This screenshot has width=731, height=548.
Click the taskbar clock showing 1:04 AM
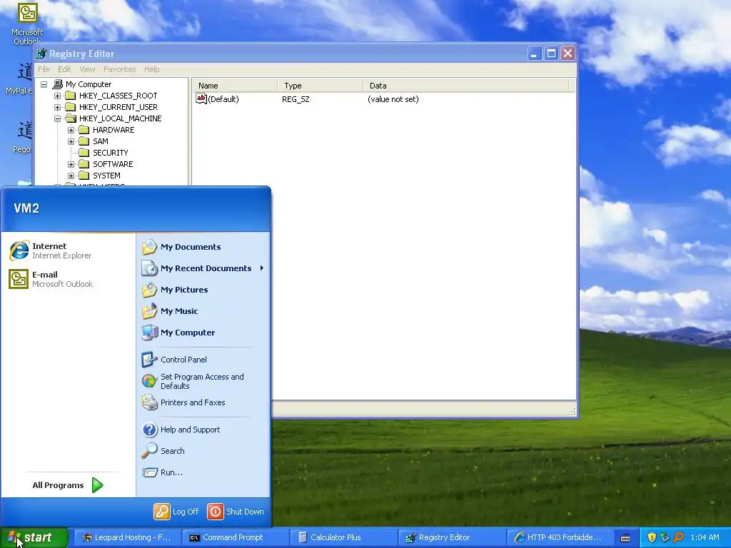[x=705, y=538]
